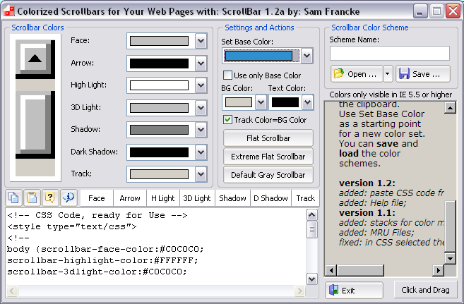Apply the Default Gray Scrollbar preset
The image size is (464, 304).
(x=268, y=175)
